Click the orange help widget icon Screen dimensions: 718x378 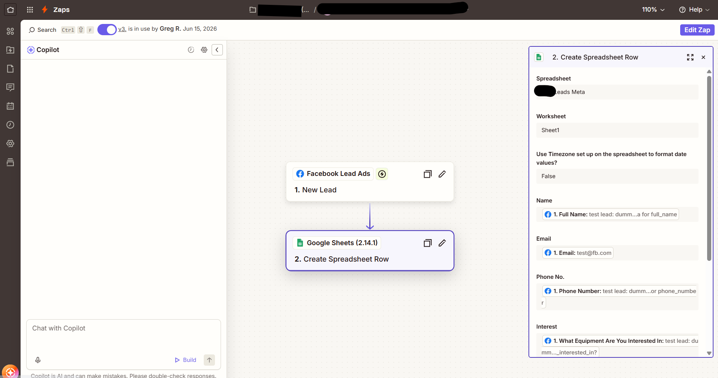click(10, 372)
